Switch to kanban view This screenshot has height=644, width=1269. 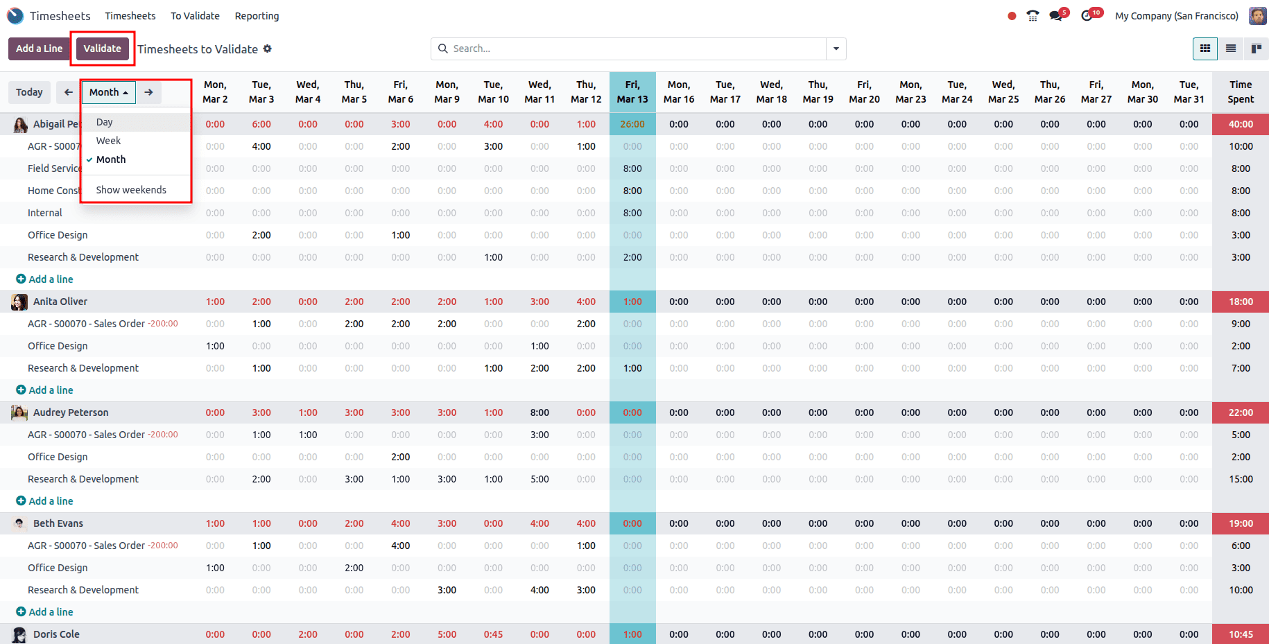(x=1256, y=49)
